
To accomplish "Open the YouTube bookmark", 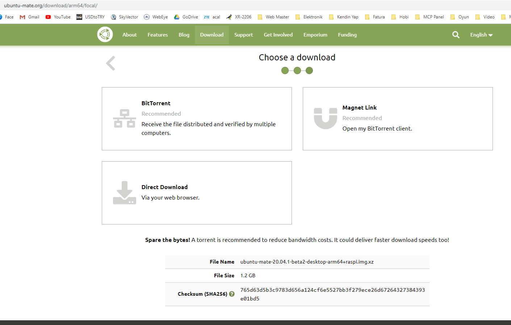I will coord(58,17).
